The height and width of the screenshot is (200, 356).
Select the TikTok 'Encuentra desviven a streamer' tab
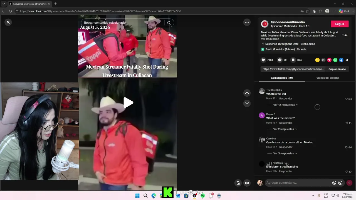[x=29, y=4]
